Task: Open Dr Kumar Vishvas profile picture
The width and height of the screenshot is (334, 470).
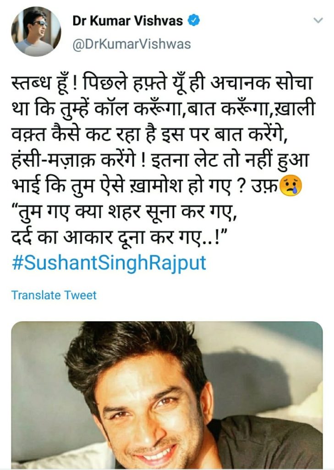Action: coord(36,32)
